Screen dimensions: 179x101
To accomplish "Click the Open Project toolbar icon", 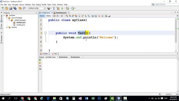I will pyautogui.click(x=11, y=8).
